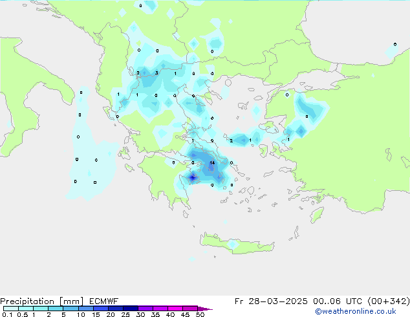Click the '20' legend scale label
This screenshot has height=317, width=410.
111,314
